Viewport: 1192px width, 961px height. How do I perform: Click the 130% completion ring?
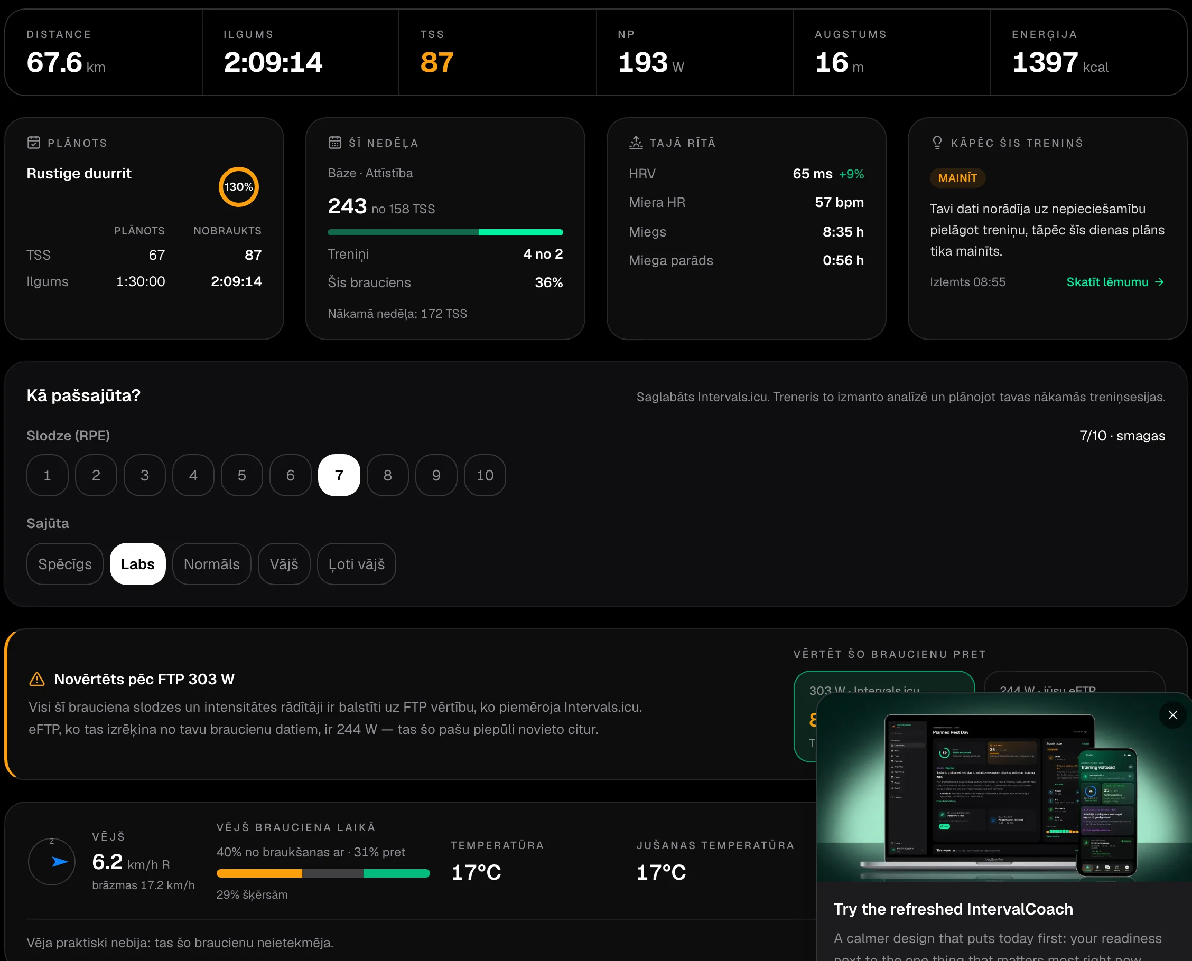pos(239,186)
